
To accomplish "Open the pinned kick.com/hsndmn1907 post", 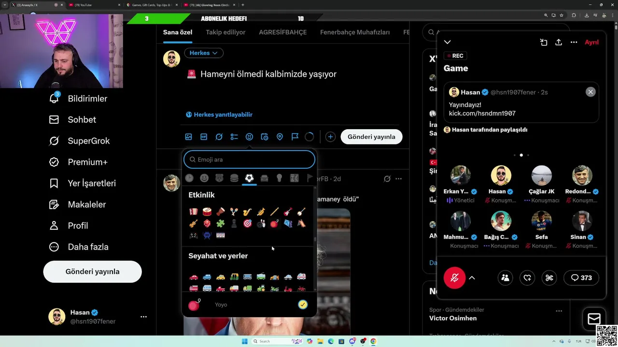I will coord(521,103).
